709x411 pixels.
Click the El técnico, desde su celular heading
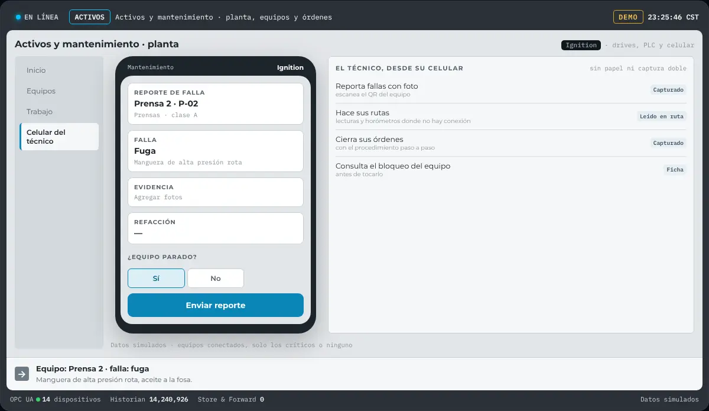coord(399,69)
